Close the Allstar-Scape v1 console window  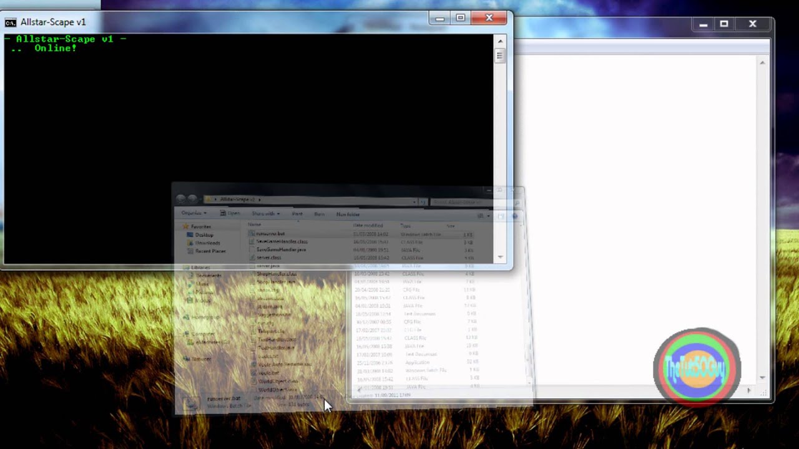point(489,18)
